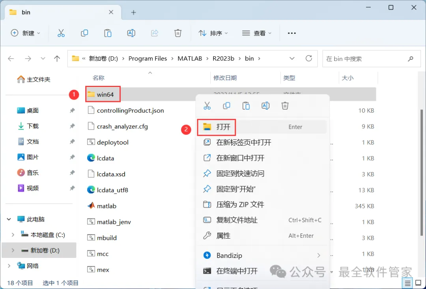Go back with the left arrow
Screen dimensions: 426x289
[x=11, y=59]
